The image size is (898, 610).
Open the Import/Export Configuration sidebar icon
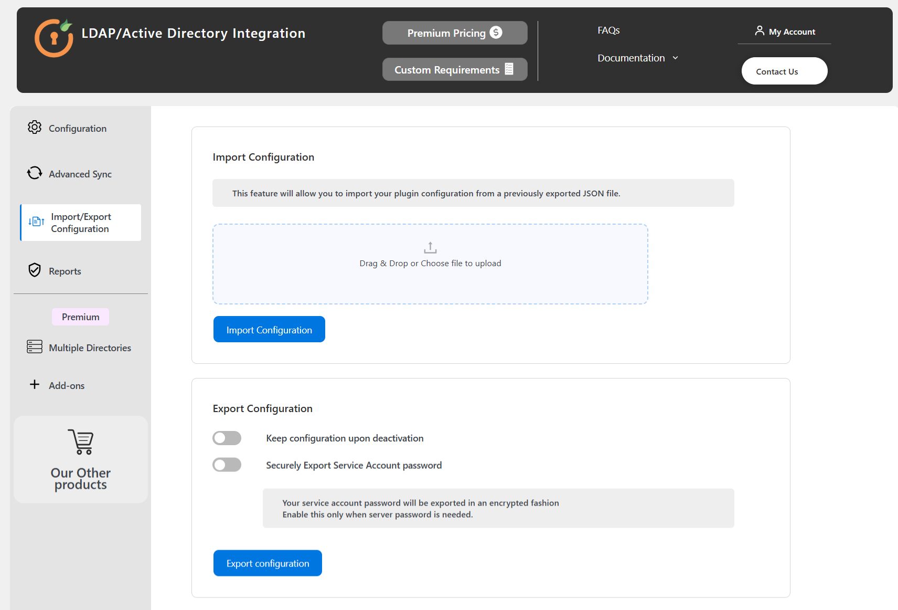pyautogui.click(x=35, y=222)
